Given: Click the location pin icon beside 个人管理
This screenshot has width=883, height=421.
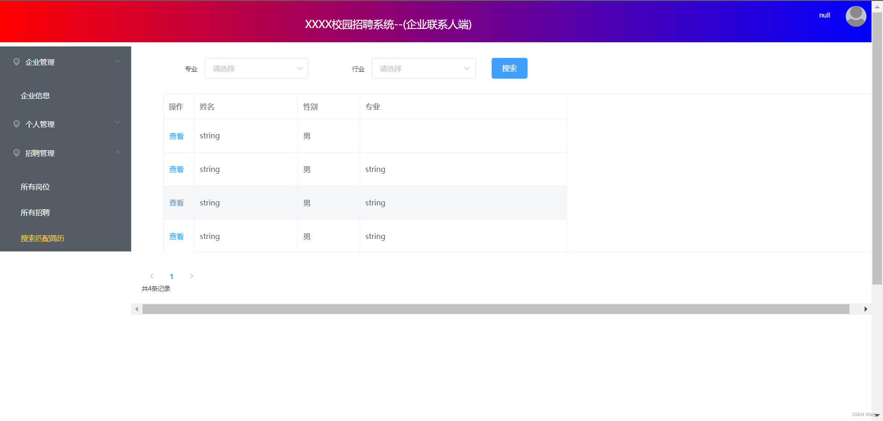Looking at the screenshot, I should 17,124.
